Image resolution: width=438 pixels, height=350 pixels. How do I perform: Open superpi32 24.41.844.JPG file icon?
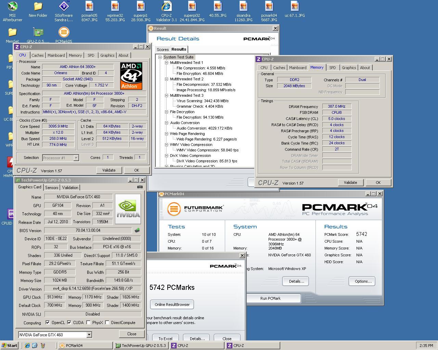(x=192, y=11)
